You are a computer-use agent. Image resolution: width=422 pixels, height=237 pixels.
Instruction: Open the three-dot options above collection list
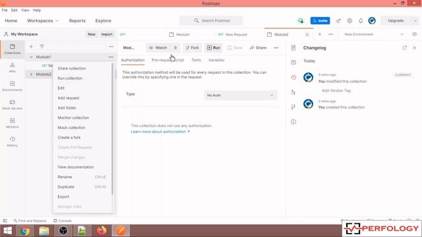point(111,47)
